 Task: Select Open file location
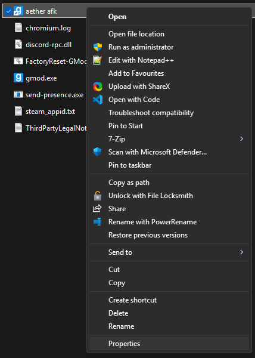pos(169,34)
